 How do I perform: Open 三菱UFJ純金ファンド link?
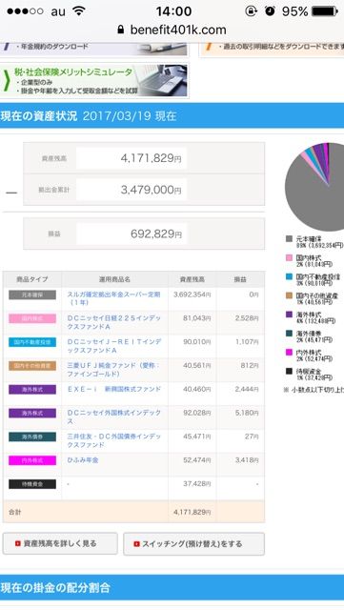pos(113,370)
